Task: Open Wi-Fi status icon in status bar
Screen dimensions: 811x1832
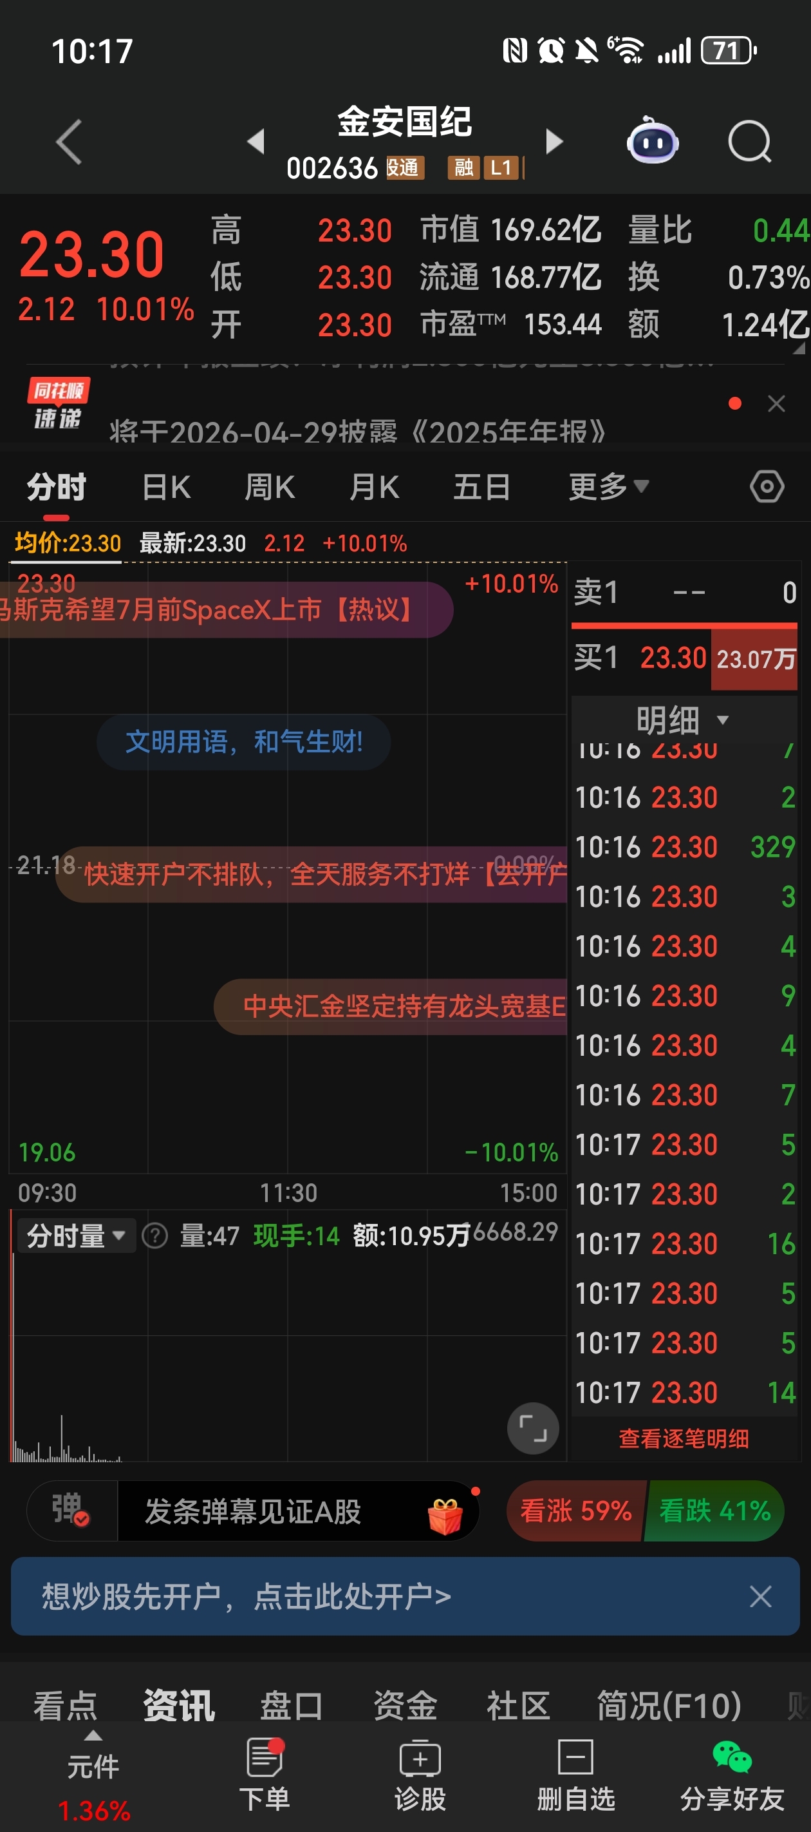Action: pos(626,50)
